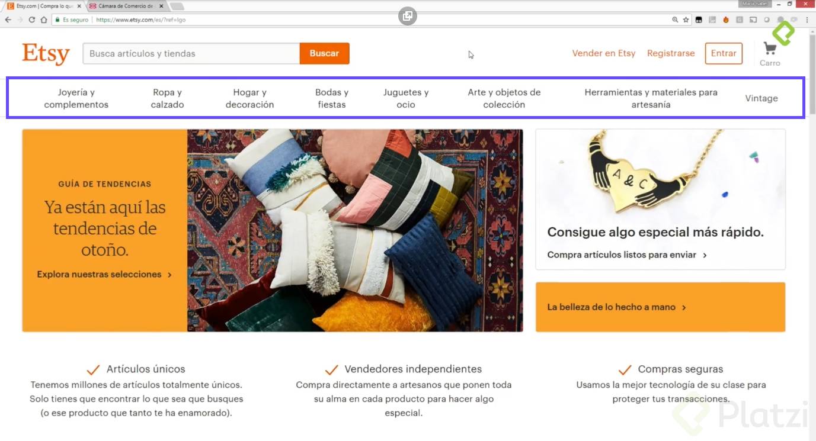Screen dimensions: 816x441
Task: Select Arte y objetos de colección
Action: (504, 98)
